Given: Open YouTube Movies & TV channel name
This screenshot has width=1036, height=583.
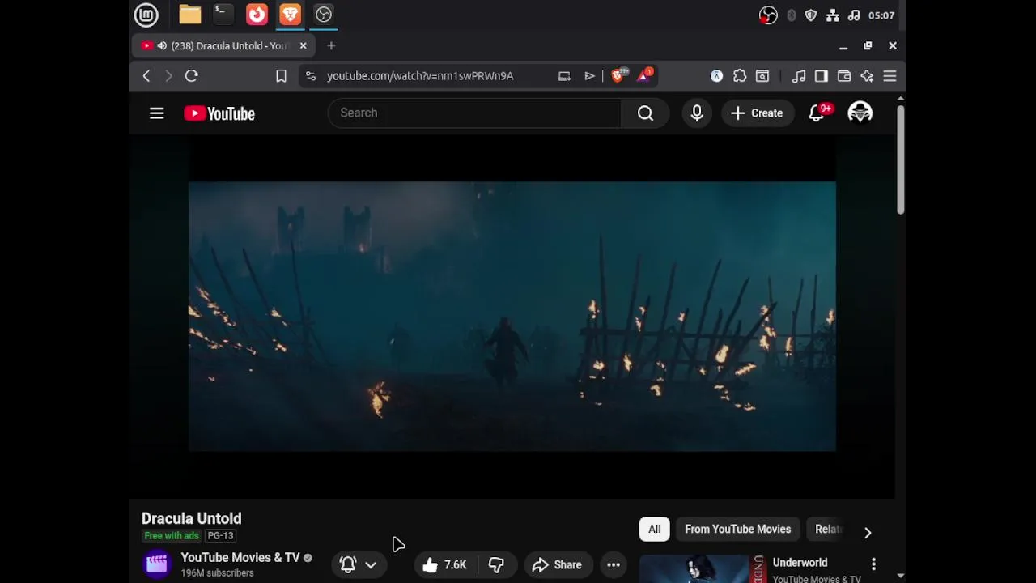Looking at the screenshot, I should [x=240, y=557].
